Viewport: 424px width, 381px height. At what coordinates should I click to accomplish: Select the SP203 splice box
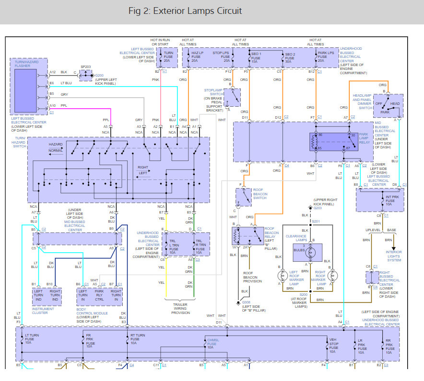(x=85, y=76)
